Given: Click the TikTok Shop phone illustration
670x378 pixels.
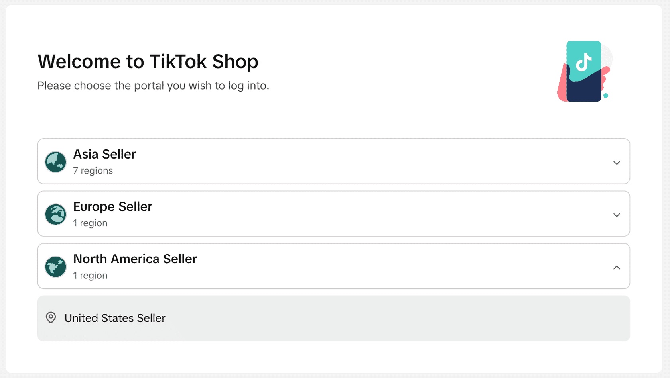Looking at the screenshot, I should [583, 72].
